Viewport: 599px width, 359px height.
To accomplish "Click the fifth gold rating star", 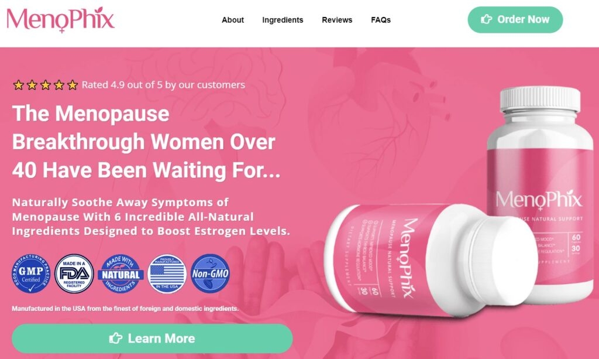I will (73, 85).
